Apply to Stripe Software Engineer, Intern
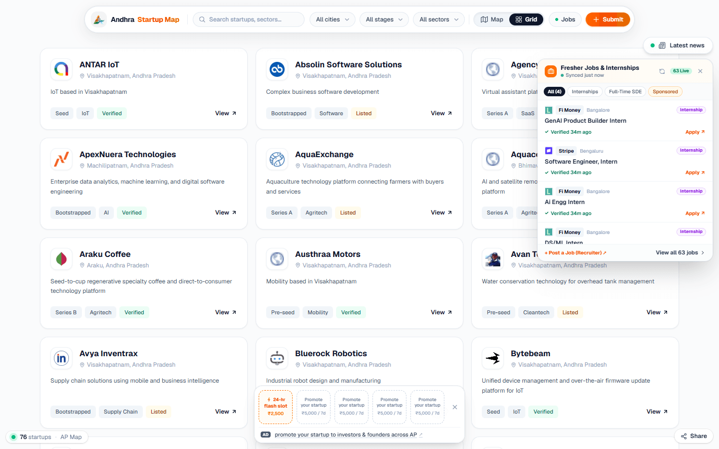Image resolution: width=719 pixels, height=449 pixels. (x=695, y=173)
